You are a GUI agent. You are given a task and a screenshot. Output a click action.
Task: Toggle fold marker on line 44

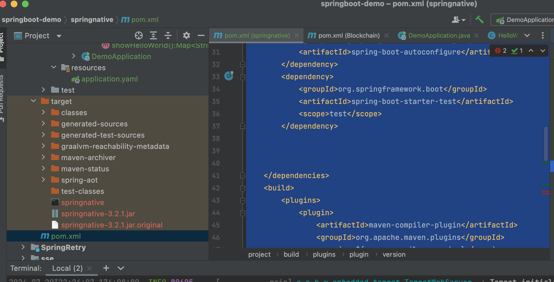243,213
